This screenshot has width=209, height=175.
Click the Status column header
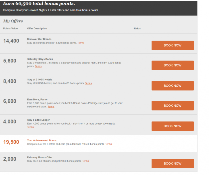point(137,28)
